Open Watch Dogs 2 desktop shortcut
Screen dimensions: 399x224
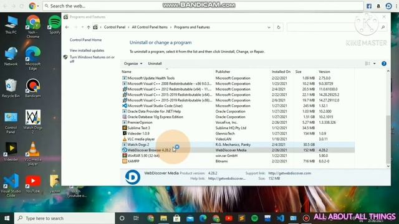pos(33,122)
